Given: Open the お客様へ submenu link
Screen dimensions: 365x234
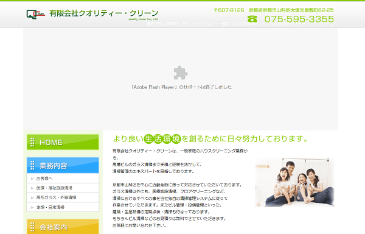Looking at the screenshot, I should pyautogui.click(x=63, y=179).
